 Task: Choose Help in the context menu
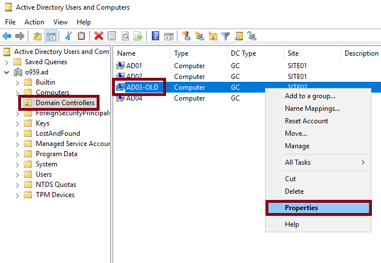coord(318,224)
